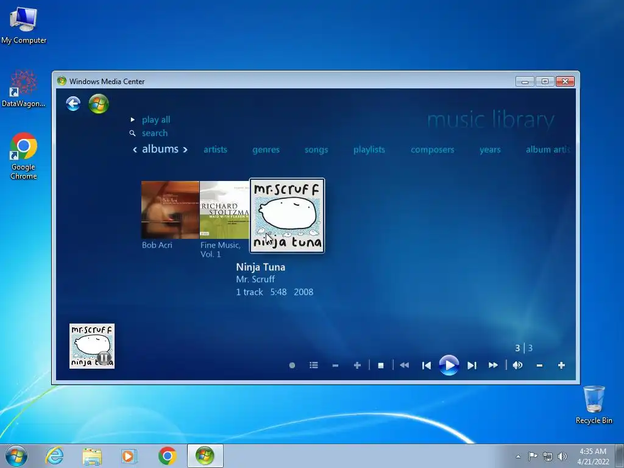Viewport: 624px width, 468px height.
Task: Maximize the Windows Media Center window
Action: click(x=545, y=82)
